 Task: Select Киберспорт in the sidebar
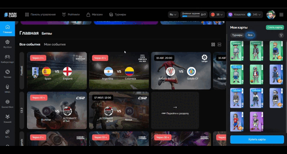click(x=7, y=59)
